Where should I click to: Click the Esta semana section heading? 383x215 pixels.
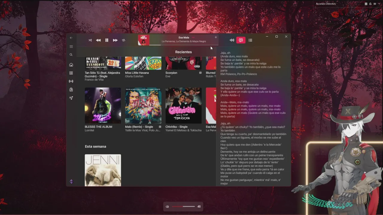tap(95, 147)
